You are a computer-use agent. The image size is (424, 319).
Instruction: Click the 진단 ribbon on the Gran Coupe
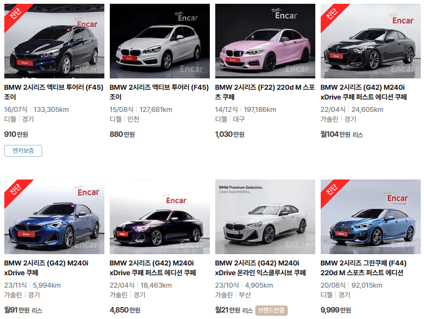pos(332,190)
